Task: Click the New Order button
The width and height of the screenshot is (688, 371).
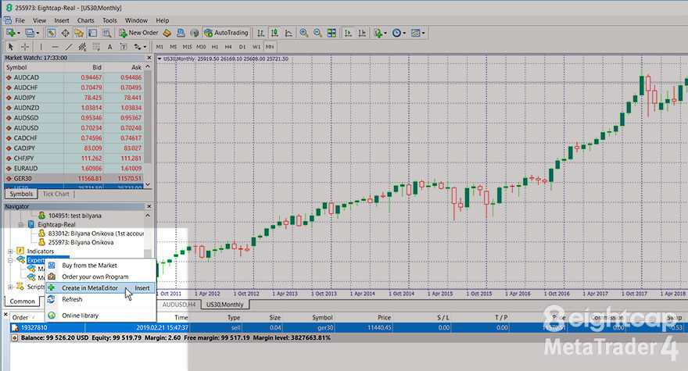Action: point(138,33)
